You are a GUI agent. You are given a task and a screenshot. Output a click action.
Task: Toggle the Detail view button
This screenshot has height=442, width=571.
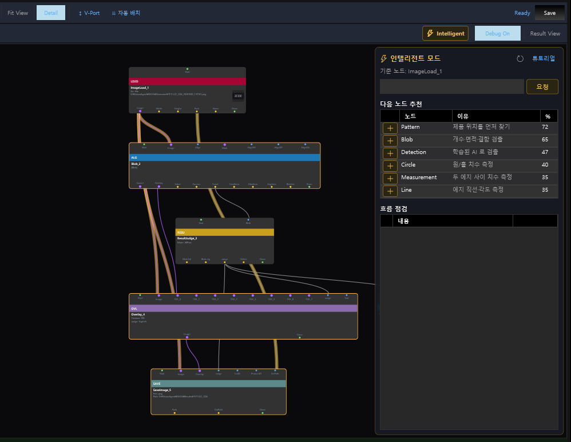(x=51, y=13)
